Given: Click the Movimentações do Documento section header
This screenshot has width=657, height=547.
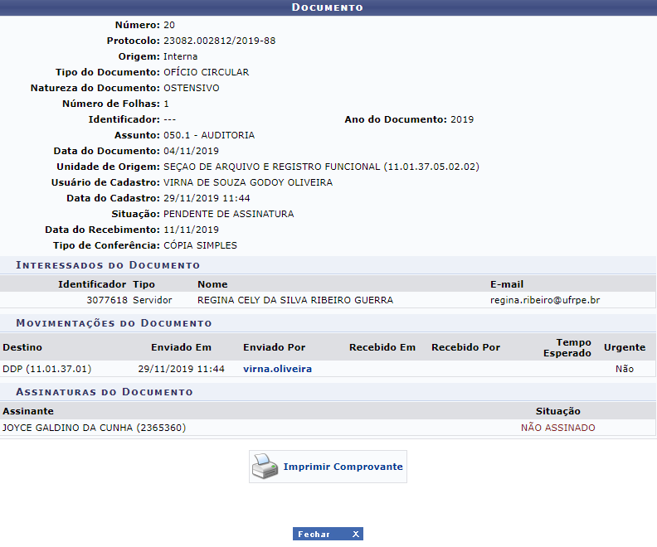Looking at the screenshot, I should 114,323.
